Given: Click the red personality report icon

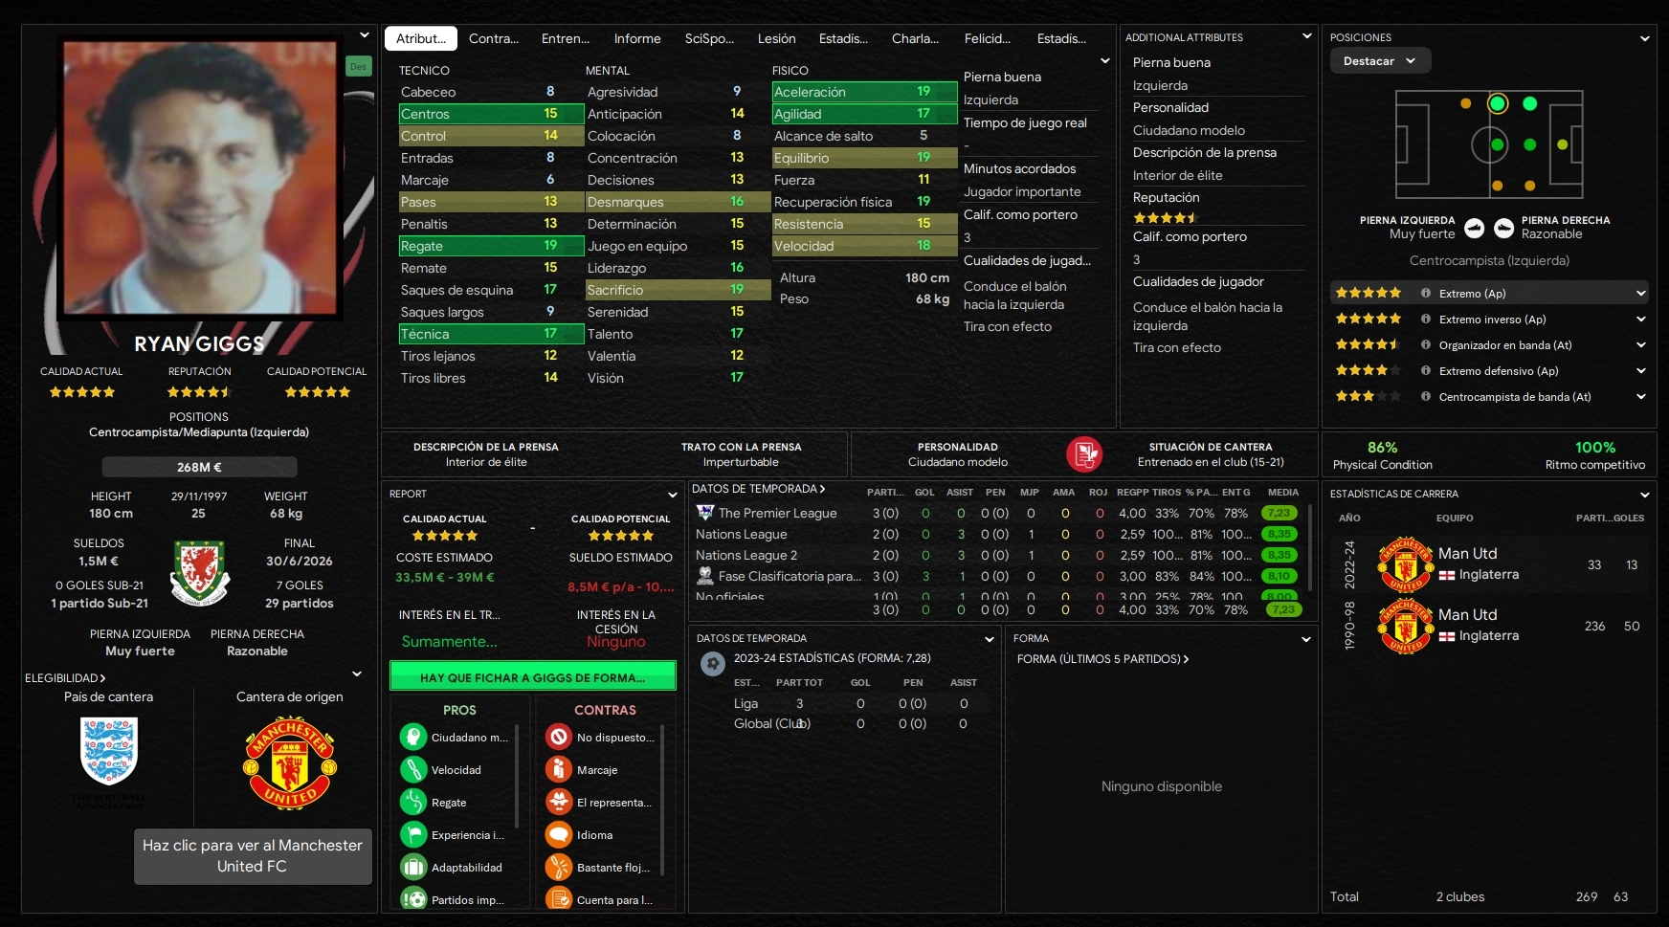Looking at the screenshot, I should click(1084, 453).
